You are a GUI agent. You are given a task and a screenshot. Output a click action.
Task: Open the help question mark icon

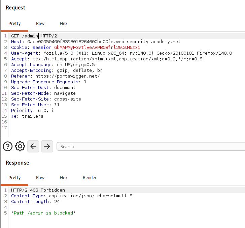click(x=7, y=146)
